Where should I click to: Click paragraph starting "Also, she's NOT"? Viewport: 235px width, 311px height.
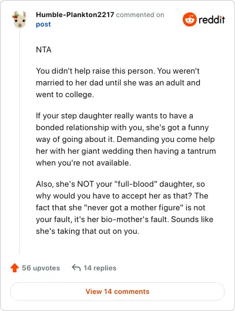[125, 207]
